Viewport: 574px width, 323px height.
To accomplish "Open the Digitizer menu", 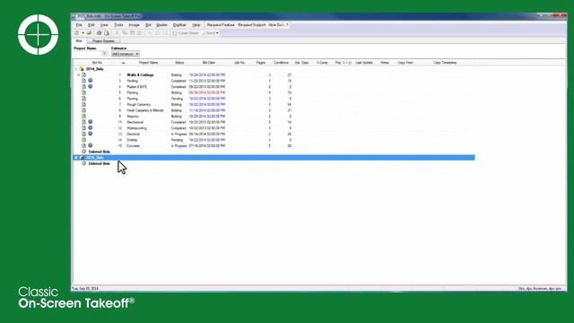I will click(179, 25).
